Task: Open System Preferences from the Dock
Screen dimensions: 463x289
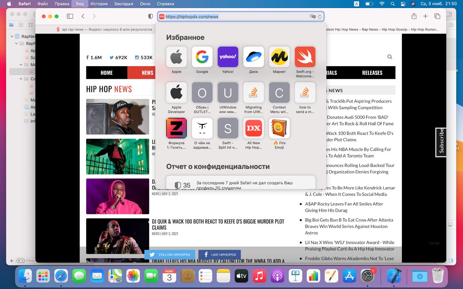Action: tap(368, 276)
